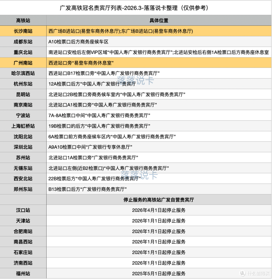Select the stop-service date for 南昌西站

pyautogui.click(x=159, y=242)
